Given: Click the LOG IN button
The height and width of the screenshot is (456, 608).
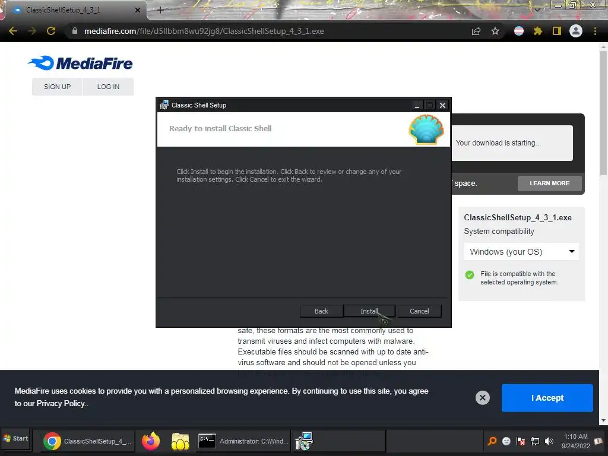Looking at the screenshot, I should pyautogui.click(x=108, y=87).
